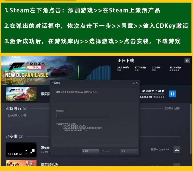Click the '产品代码' field label
Image resolution: width=193 pixels, height=171 pixels.
60,111
